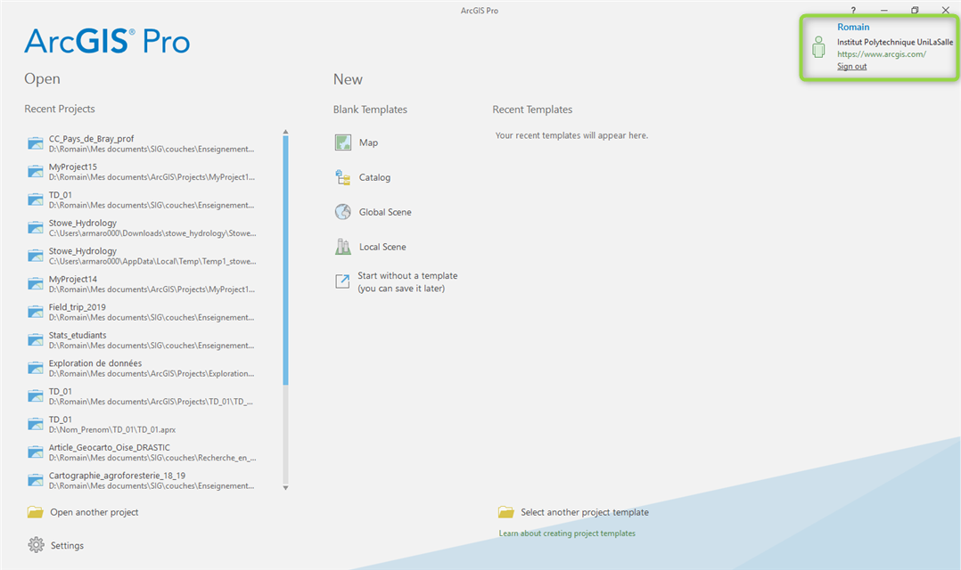961x570 pixels.
Task: Click the Open another project folder icon
Action: (x=36, y=512)
